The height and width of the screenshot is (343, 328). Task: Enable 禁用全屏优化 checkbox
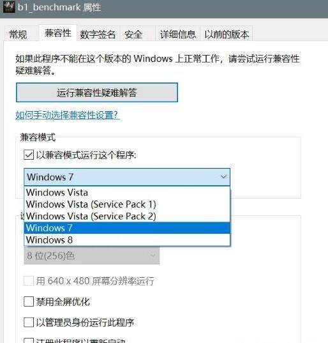click(29, 301)
